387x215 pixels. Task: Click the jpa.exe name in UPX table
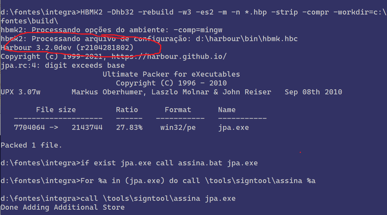tap(233, 127)
